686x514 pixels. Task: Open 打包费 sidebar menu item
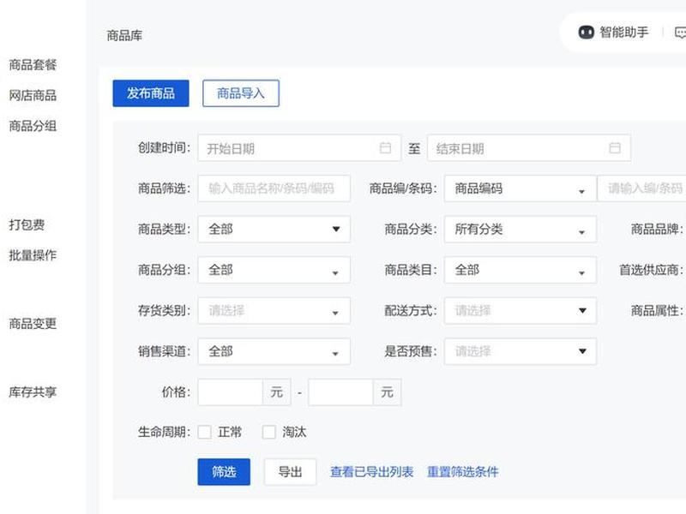27,224
